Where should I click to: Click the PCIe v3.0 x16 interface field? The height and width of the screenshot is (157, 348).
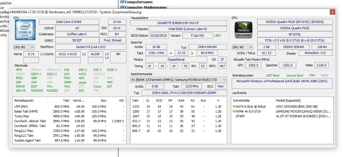click(295, 41)
